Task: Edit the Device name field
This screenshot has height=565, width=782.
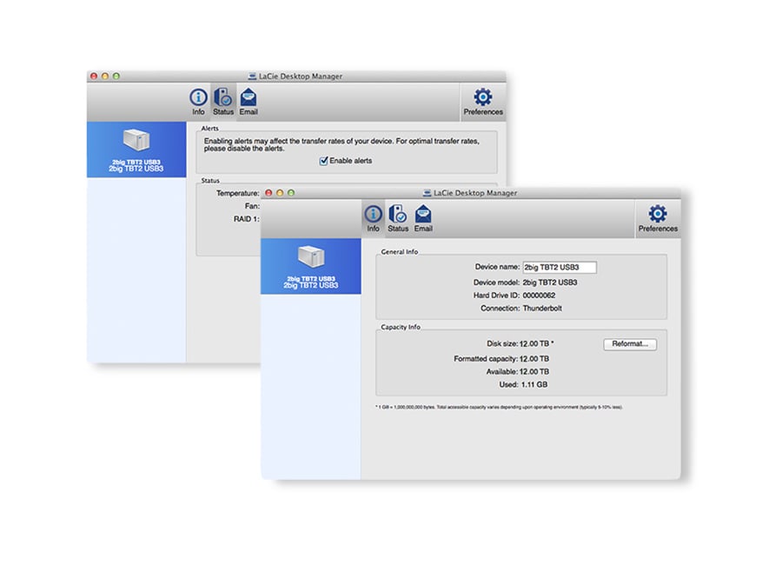Action: (x=559, y=268)
